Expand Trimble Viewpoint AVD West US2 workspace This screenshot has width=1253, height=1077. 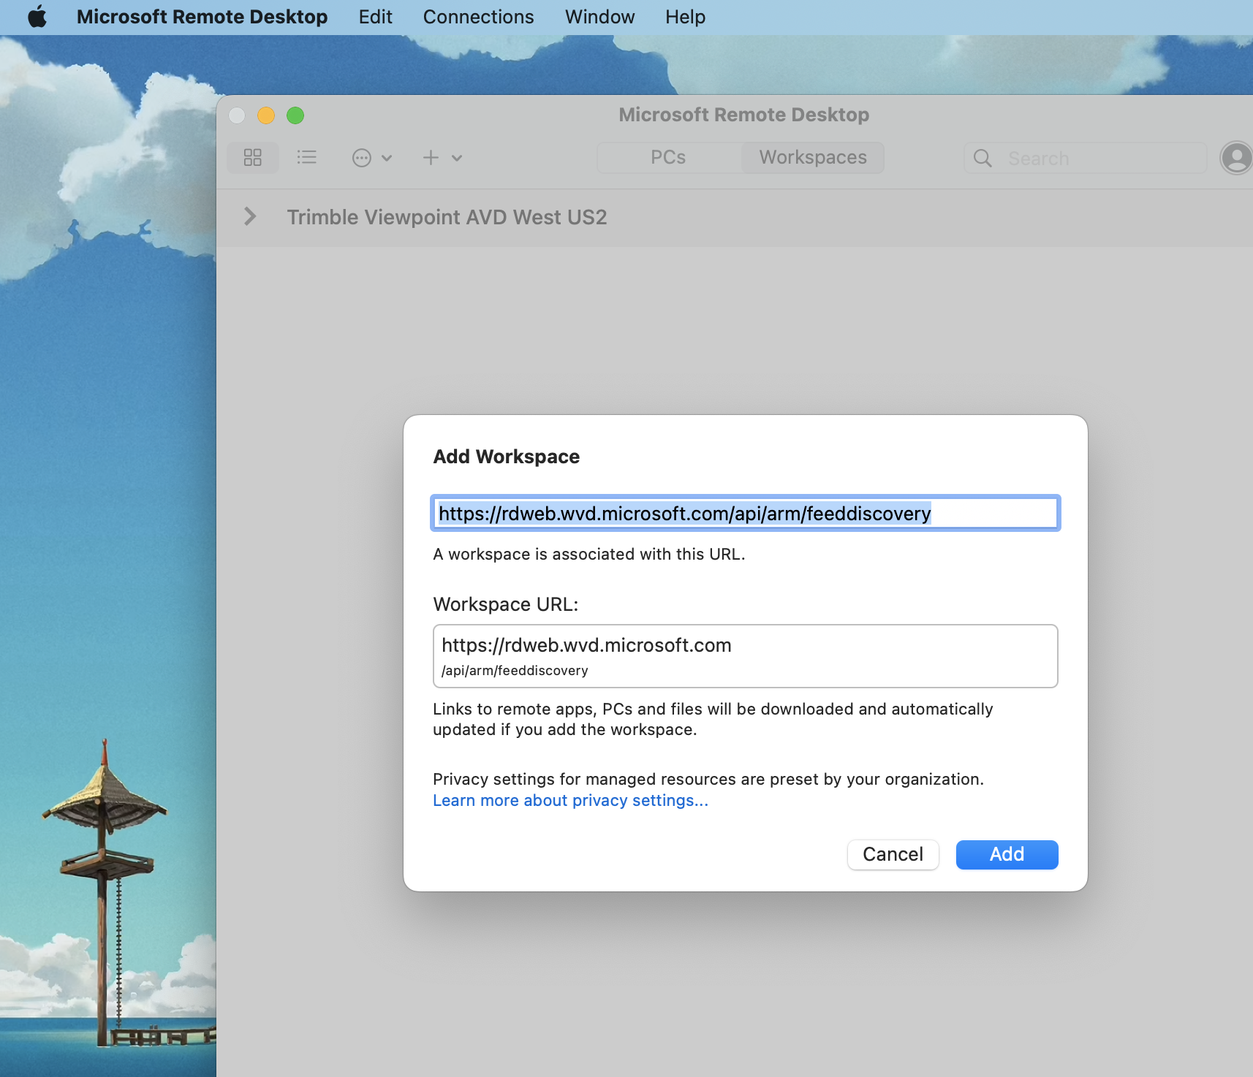(250, 216)
